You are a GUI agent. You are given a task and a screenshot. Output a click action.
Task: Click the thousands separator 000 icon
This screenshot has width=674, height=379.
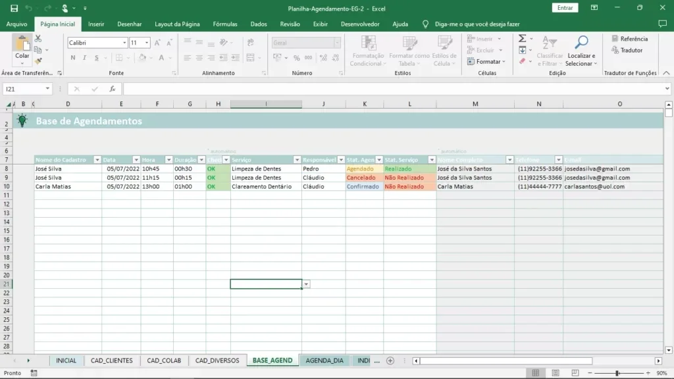click(308, 58)
